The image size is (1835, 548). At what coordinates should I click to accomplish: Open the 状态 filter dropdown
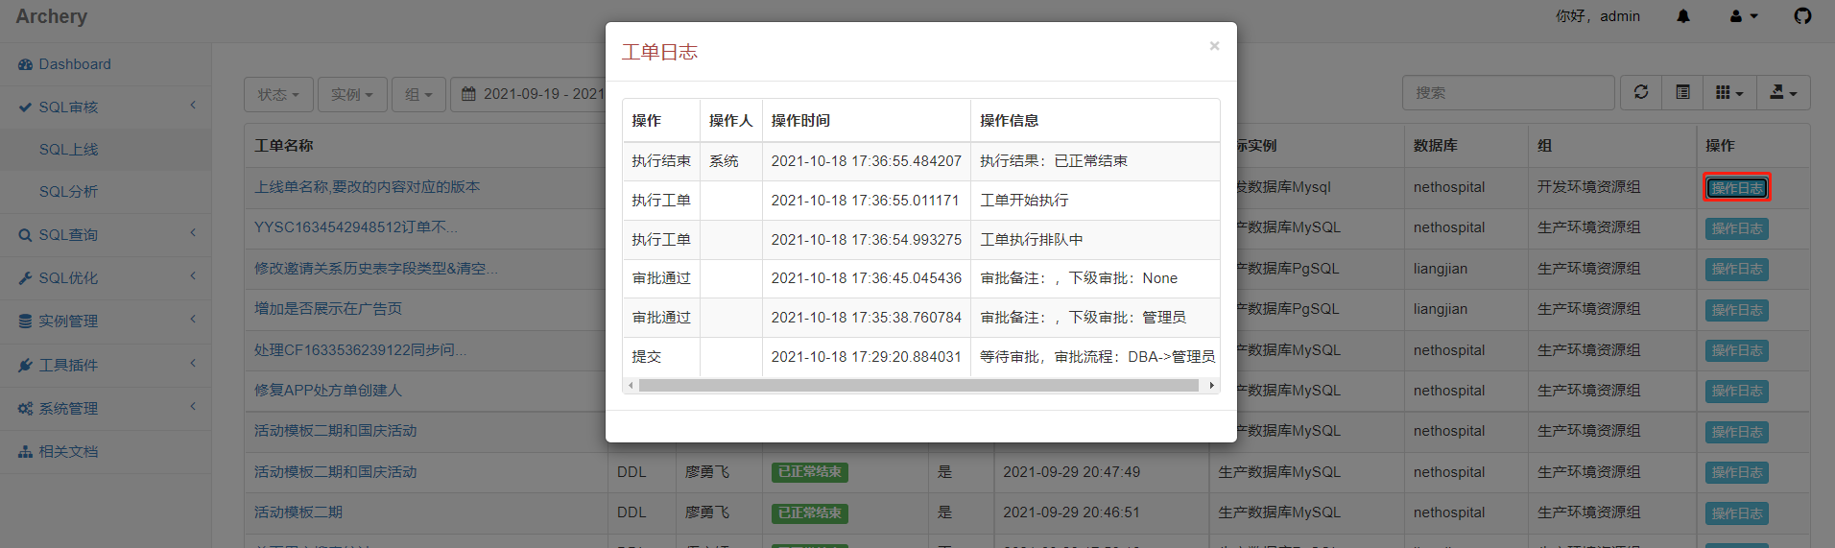[278, 94]
